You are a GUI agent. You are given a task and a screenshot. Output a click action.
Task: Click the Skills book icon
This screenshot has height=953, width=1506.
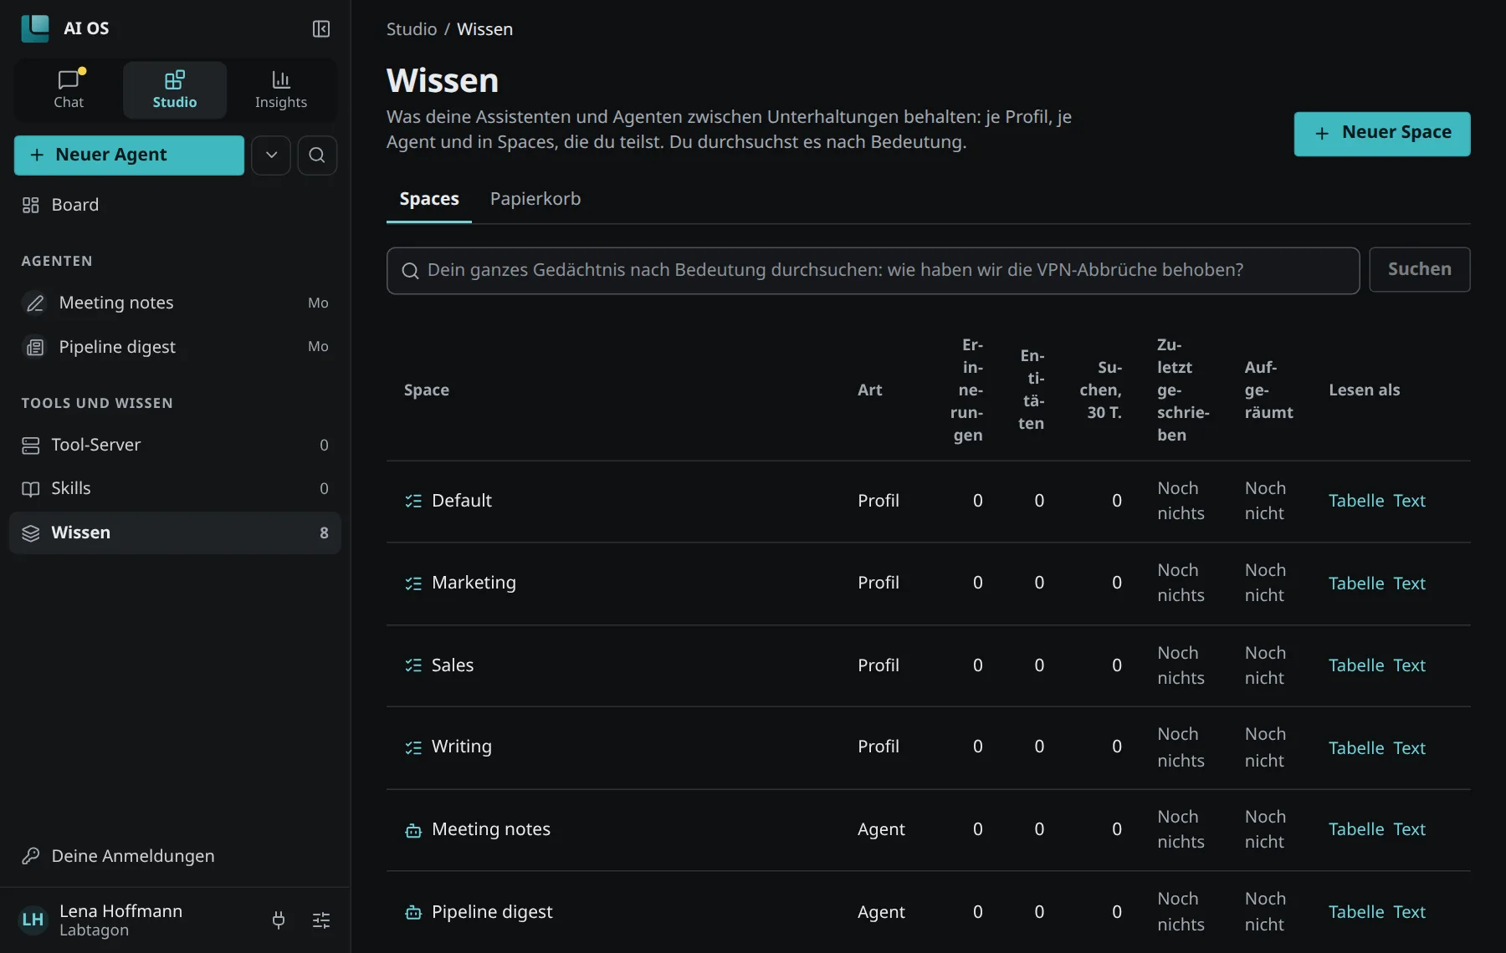coord(31,489)
